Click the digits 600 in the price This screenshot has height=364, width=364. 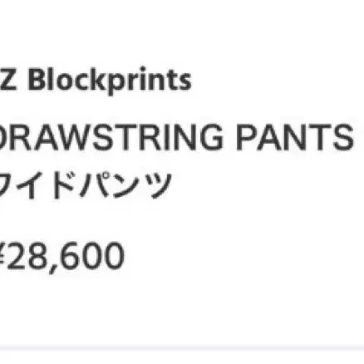pos(95,256)
